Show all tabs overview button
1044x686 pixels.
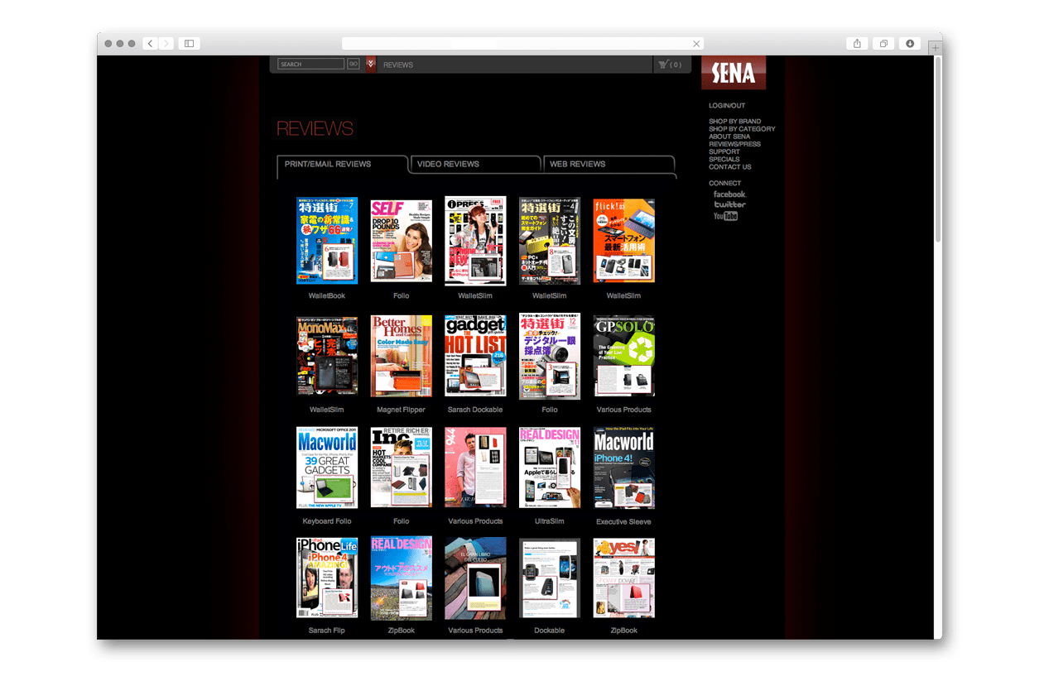pyautogui.click(x=884, y=43)
